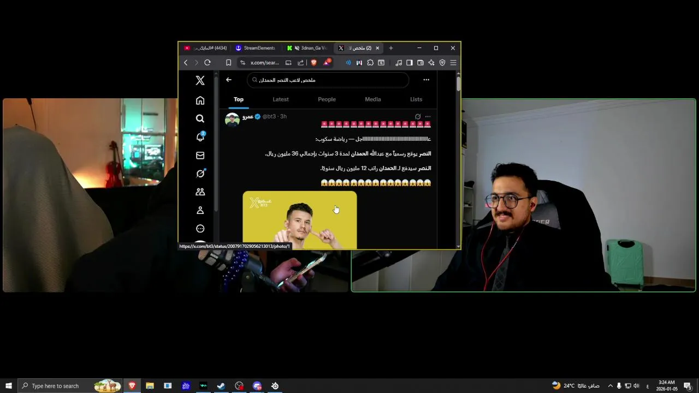The image size is (699, 393).
Task: Switch to the Latest search tab
Action: [x=281, y=99]
